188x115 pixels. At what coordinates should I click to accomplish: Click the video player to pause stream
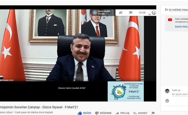[x=78, y=52]
